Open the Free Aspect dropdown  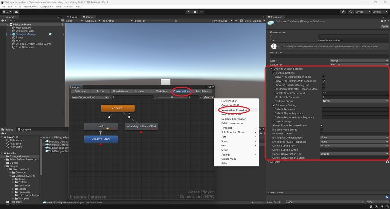pos(117,21)
